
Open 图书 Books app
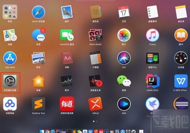tap(181, 35)
